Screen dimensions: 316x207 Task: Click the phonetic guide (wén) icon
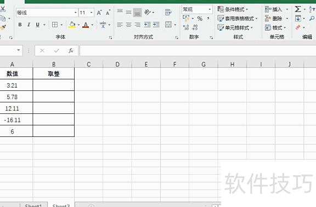pyautogui.click(x=103, y=25)
